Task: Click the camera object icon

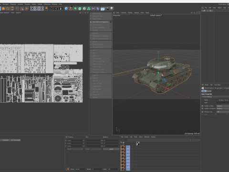Action: click(x=107, y=9)
